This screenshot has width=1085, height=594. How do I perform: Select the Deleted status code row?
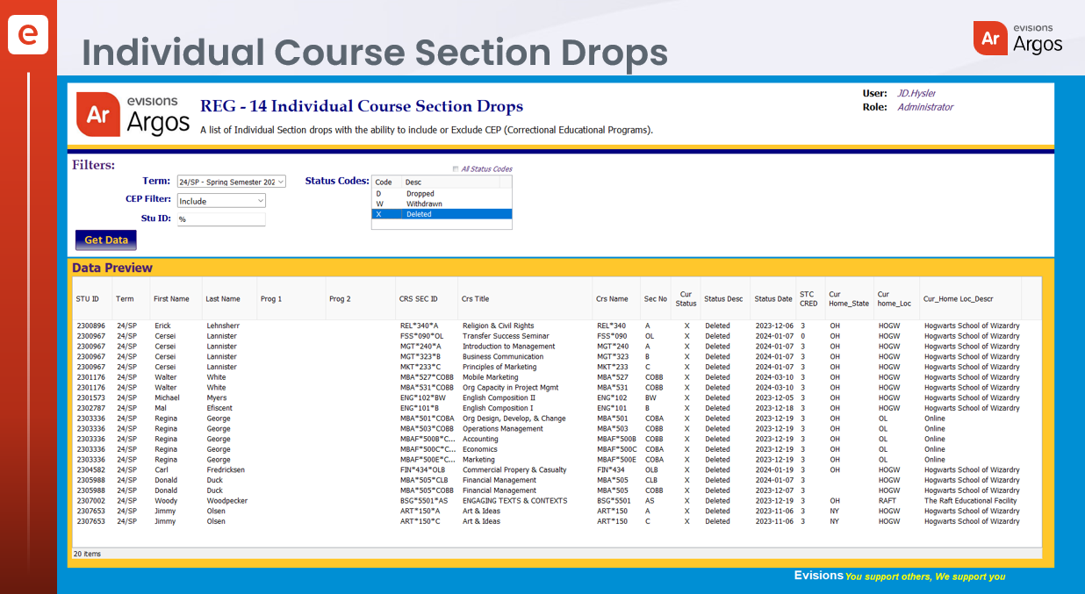point(441,214)
